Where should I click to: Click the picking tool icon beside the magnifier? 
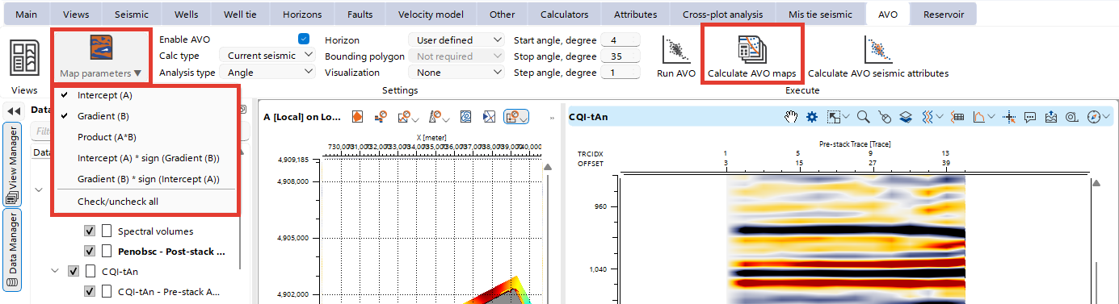tap(885, 117)
